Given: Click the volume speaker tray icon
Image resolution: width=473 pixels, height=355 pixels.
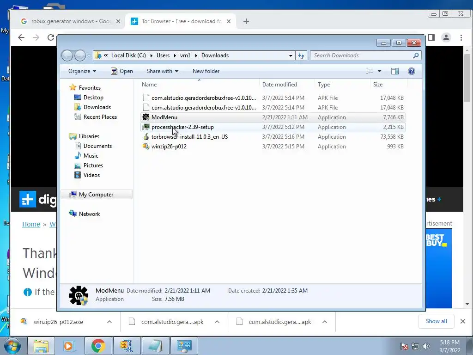Looking at the screenshot, I should point(426,346).
